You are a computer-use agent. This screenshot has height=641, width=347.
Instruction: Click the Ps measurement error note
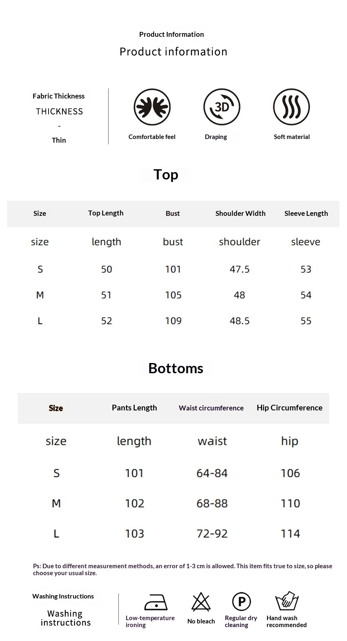182,569
